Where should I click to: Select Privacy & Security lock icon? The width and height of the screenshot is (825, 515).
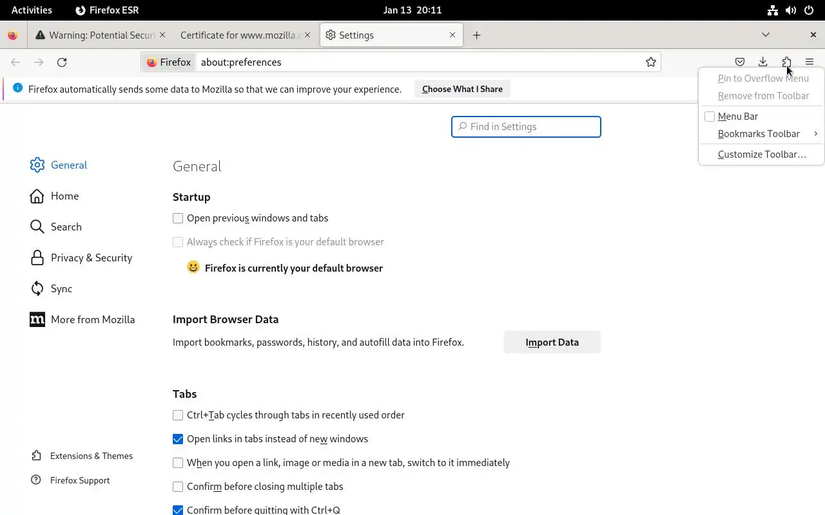[37, 258]
